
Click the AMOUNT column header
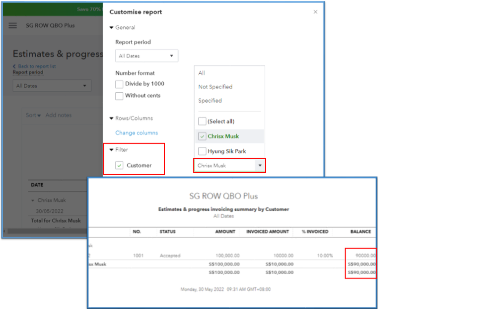pos(225,232)
